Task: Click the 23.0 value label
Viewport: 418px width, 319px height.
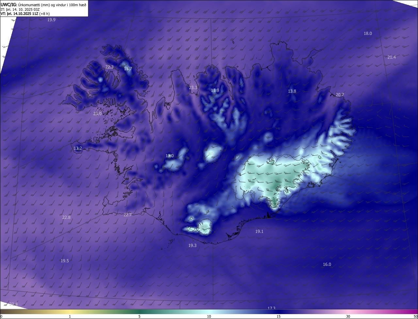Action: click(x=97, y=114)
